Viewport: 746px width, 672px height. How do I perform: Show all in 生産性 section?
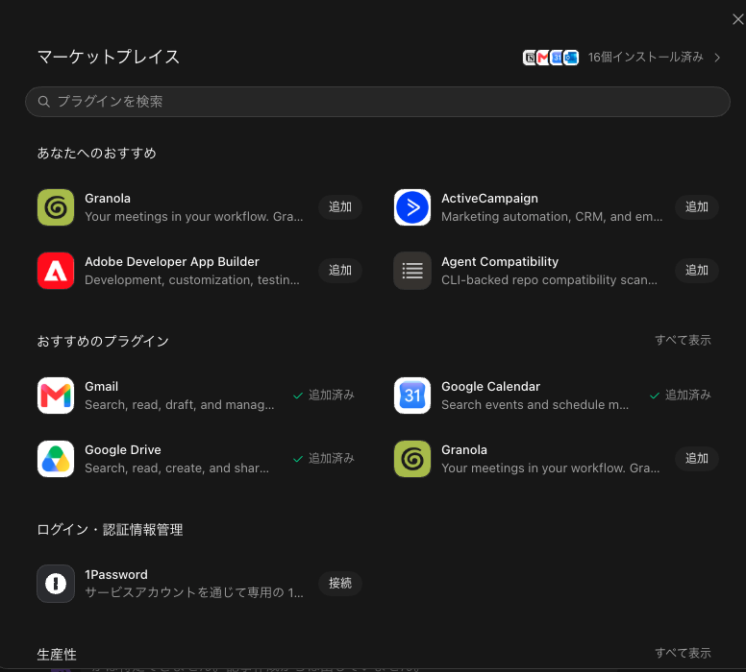[x=683, y=654]
